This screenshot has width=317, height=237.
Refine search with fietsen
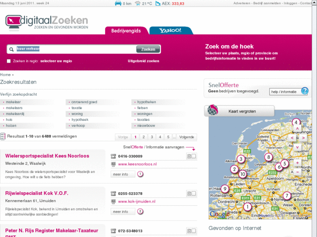[x=142, y=108]
